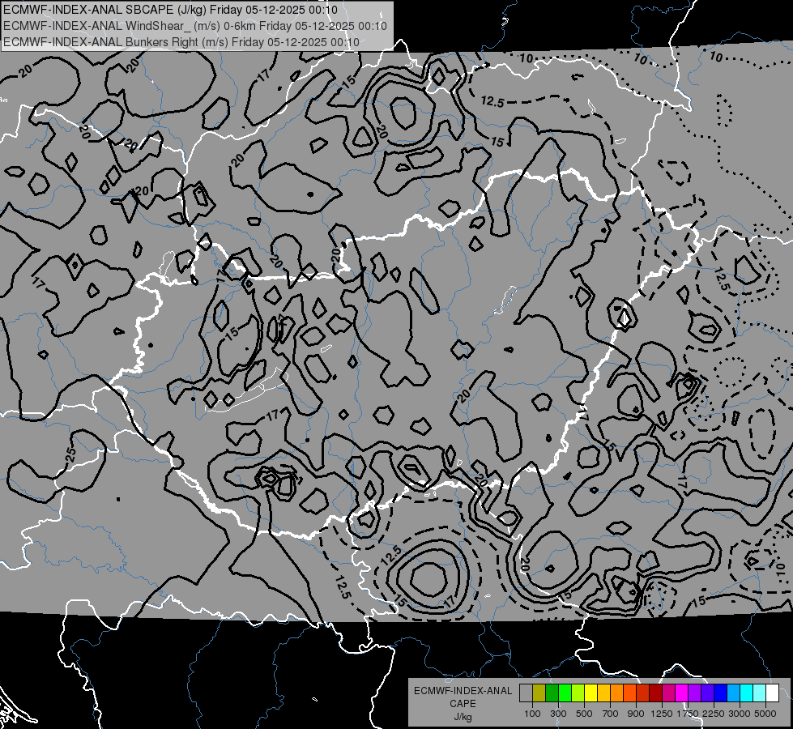Click the 5000 label under the legend
Viewport: 793px width, 729px height.
click(x=765, y=714)
